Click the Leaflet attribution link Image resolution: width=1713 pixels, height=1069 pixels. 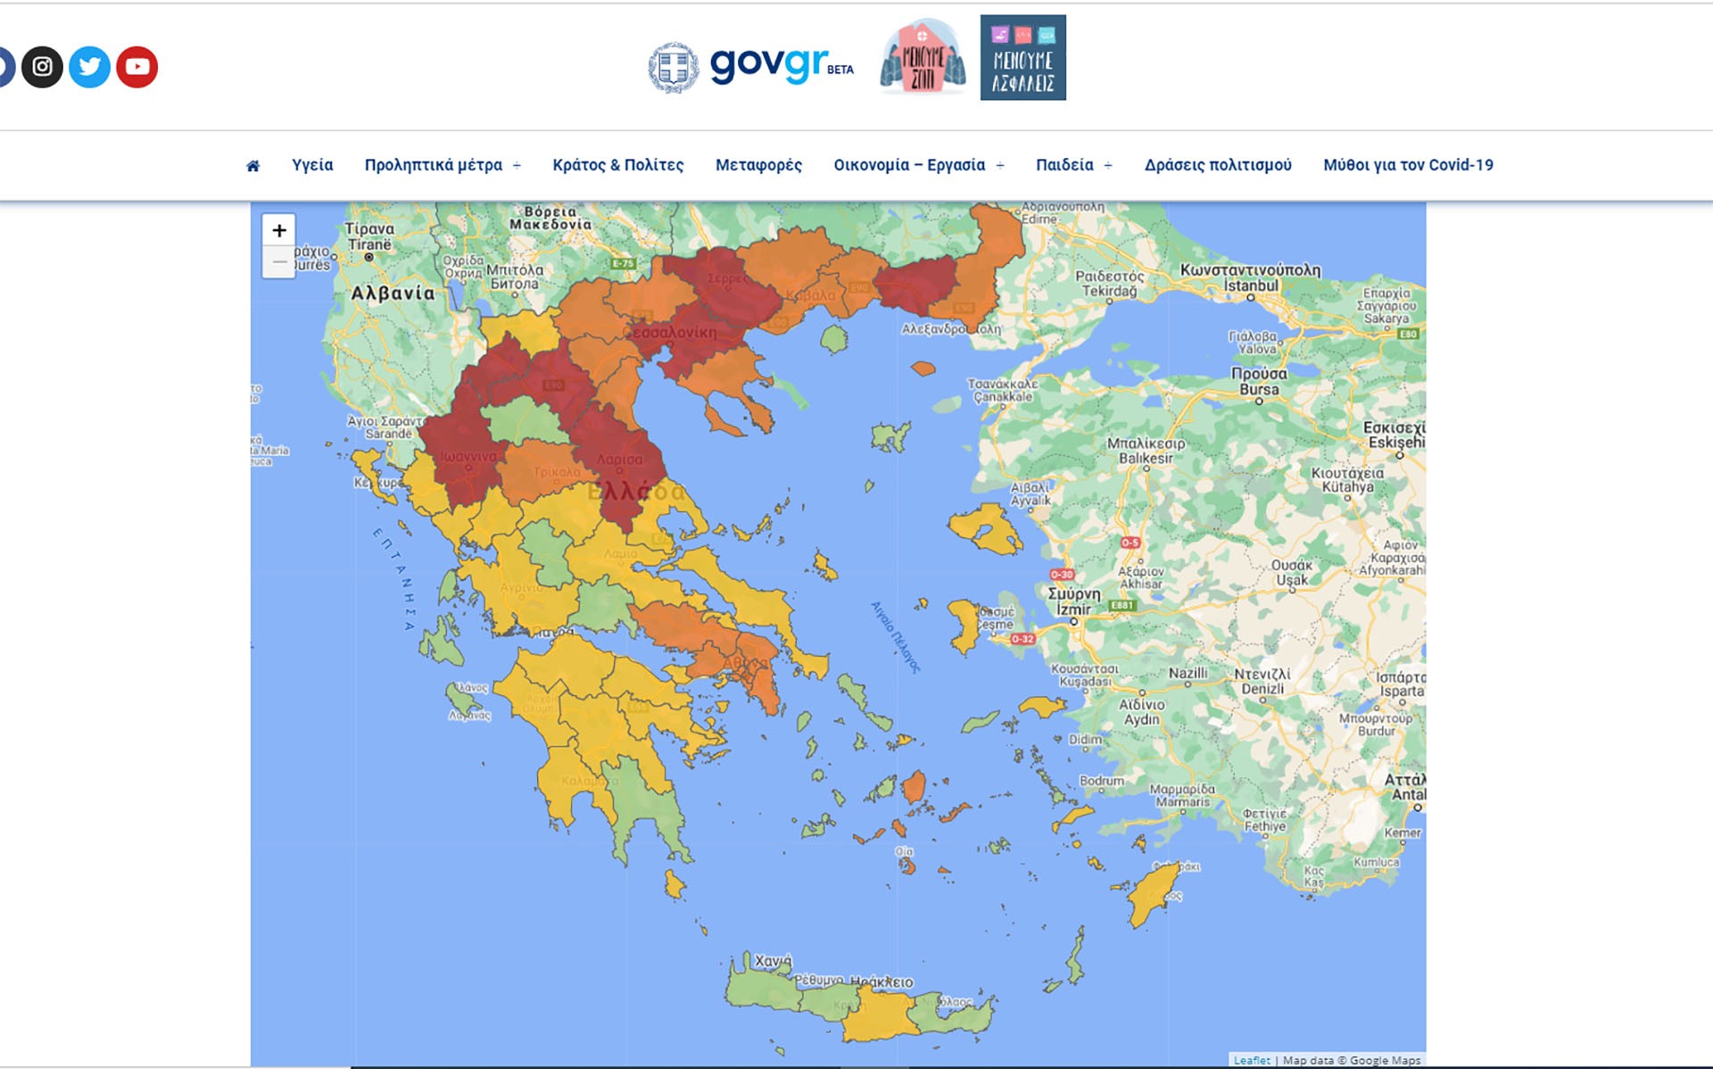[x=1251, y=1060]
